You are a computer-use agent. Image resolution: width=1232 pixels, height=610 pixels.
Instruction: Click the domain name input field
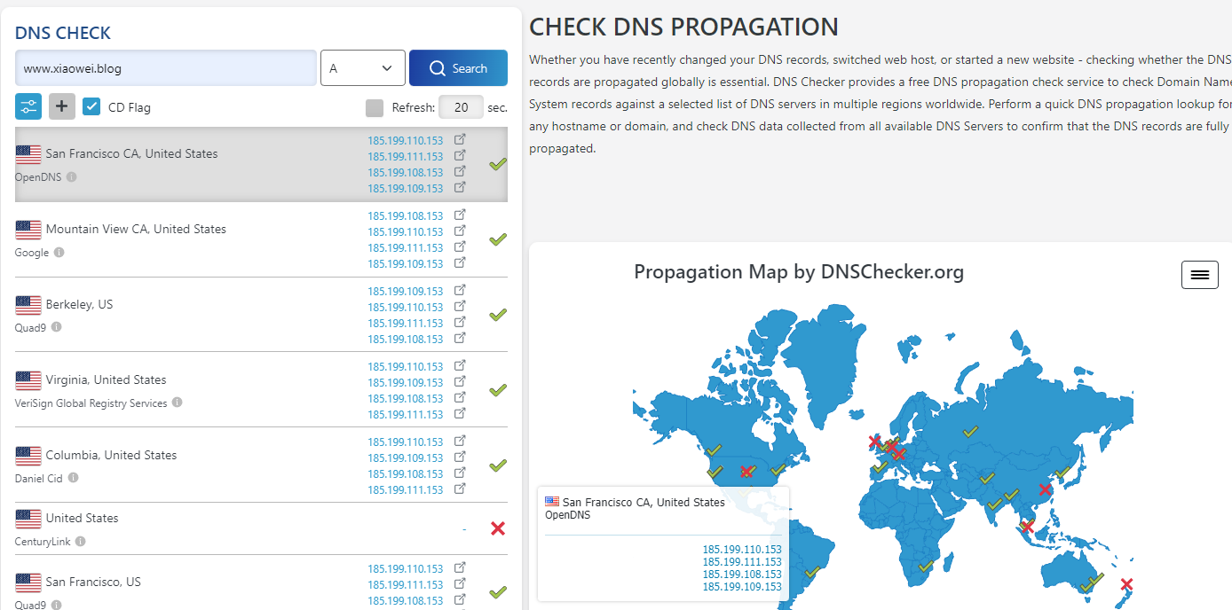pyautogui.click(x=166, y=68)
